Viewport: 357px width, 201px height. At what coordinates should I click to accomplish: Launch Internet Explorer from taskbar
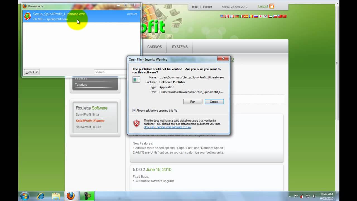click(40, 196)
